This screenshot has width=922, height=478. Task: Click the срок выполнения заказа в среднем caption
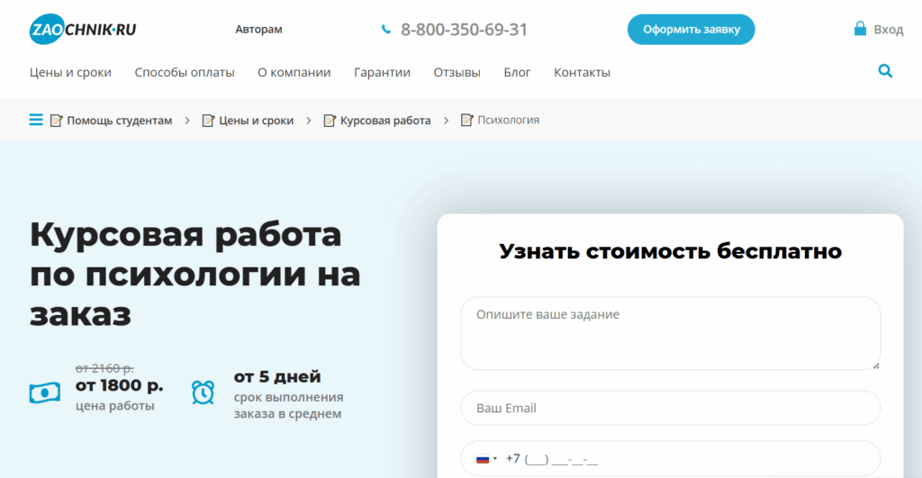coord(288,405)
